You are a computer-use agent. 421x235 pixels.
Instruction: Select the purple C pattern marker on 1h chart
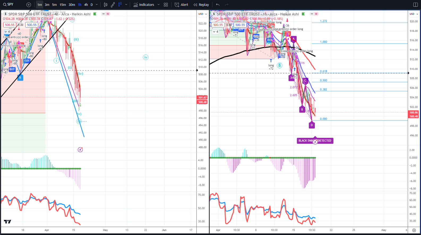(x=305, y=81)
